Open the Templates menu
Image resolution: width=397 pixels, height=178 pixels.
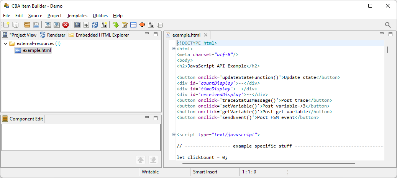77,16
